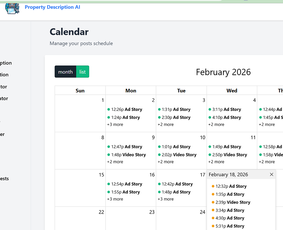Expand +2 more events on February 3

click(x=166, y=125)
